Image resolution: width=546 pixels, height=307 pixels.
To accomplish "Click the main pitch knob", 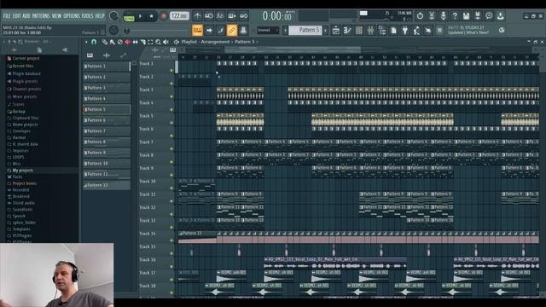I will point(113,31).
